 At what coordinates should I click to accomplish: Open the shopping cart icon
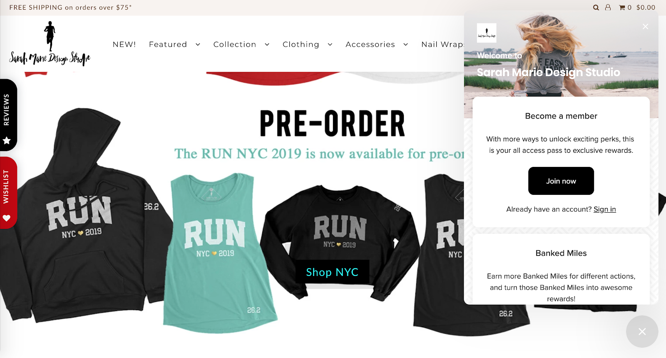pos(622,7)
